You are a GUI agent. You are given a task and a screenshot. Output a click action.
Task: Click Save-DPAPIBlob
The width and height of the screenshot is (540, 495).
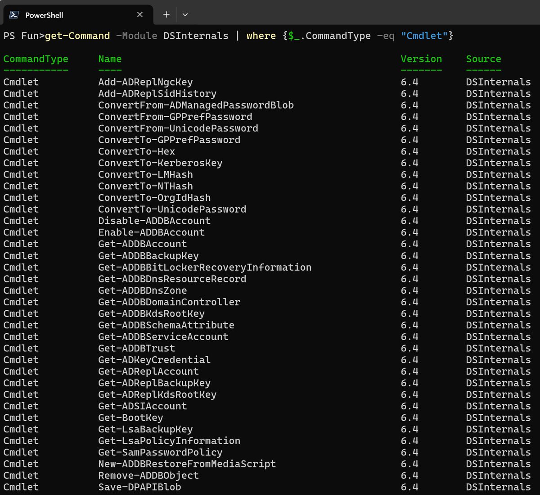pos(139,487)
